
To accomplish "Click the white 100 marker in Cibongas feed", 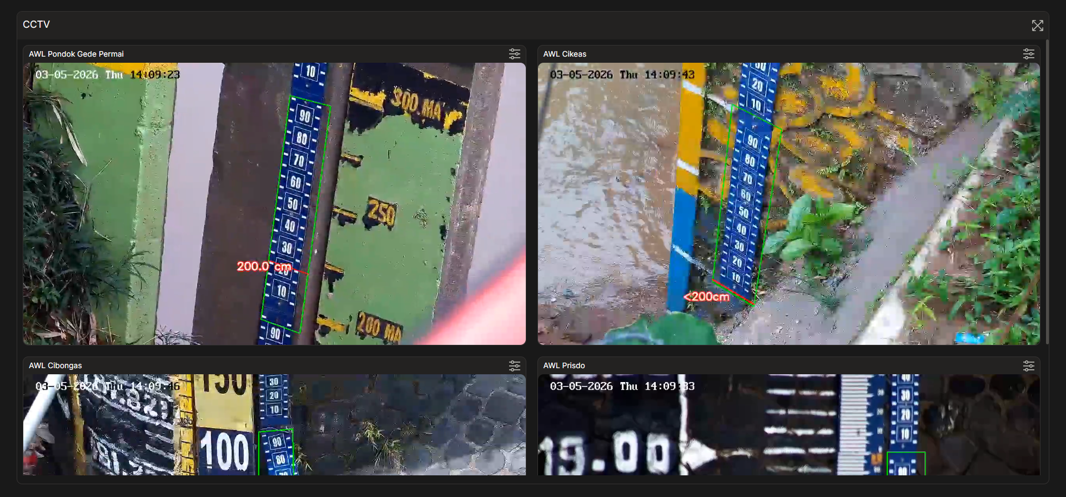I will tap(224, 451).
